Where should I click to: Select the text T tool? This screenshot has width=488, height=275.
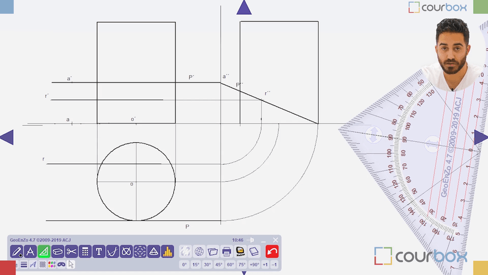(x=98, y=251)
